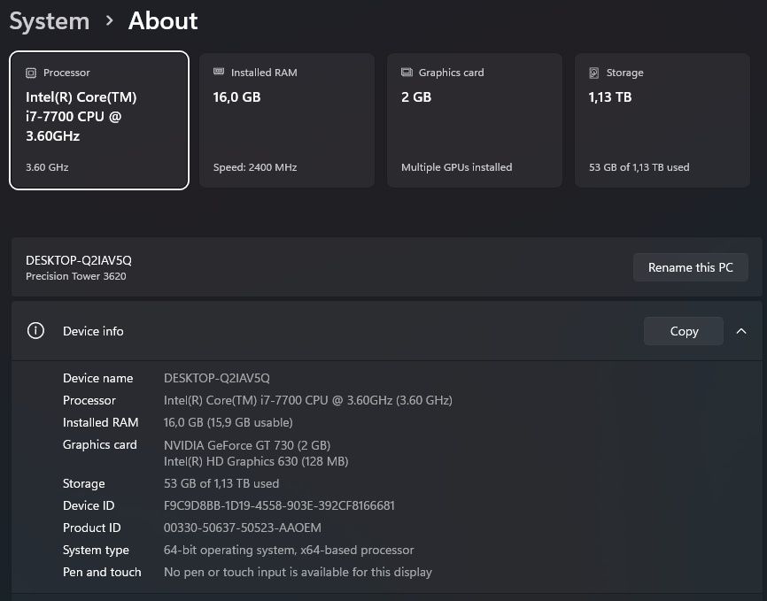
Task: Select the Storage value in Device info
Action: click(x=221, y=483)
